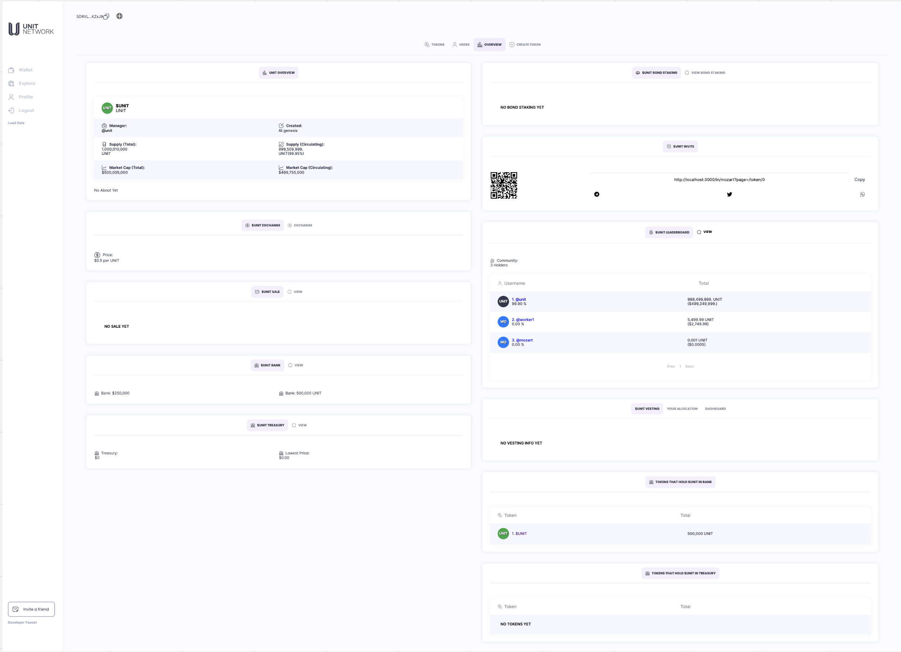Screen dimensions: 901x652
Task: Open Explore in the sidebar
Action: [27, 83]
